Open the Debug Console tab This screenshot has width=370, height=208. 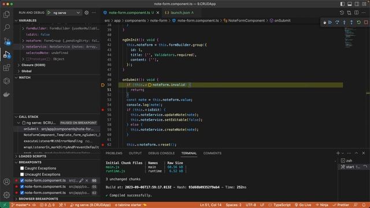tap(161, 153)
